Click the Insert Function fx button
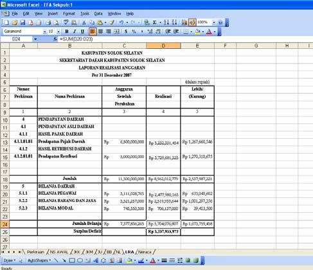 55,39
